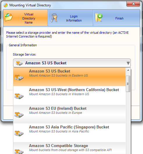Click the drive icon in the Storage Service combo box
This screenshot has height=154, width=143.
(19, 63)
